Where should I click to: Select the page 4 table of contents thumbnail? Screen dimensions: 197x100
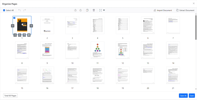[x=97, y=25]
